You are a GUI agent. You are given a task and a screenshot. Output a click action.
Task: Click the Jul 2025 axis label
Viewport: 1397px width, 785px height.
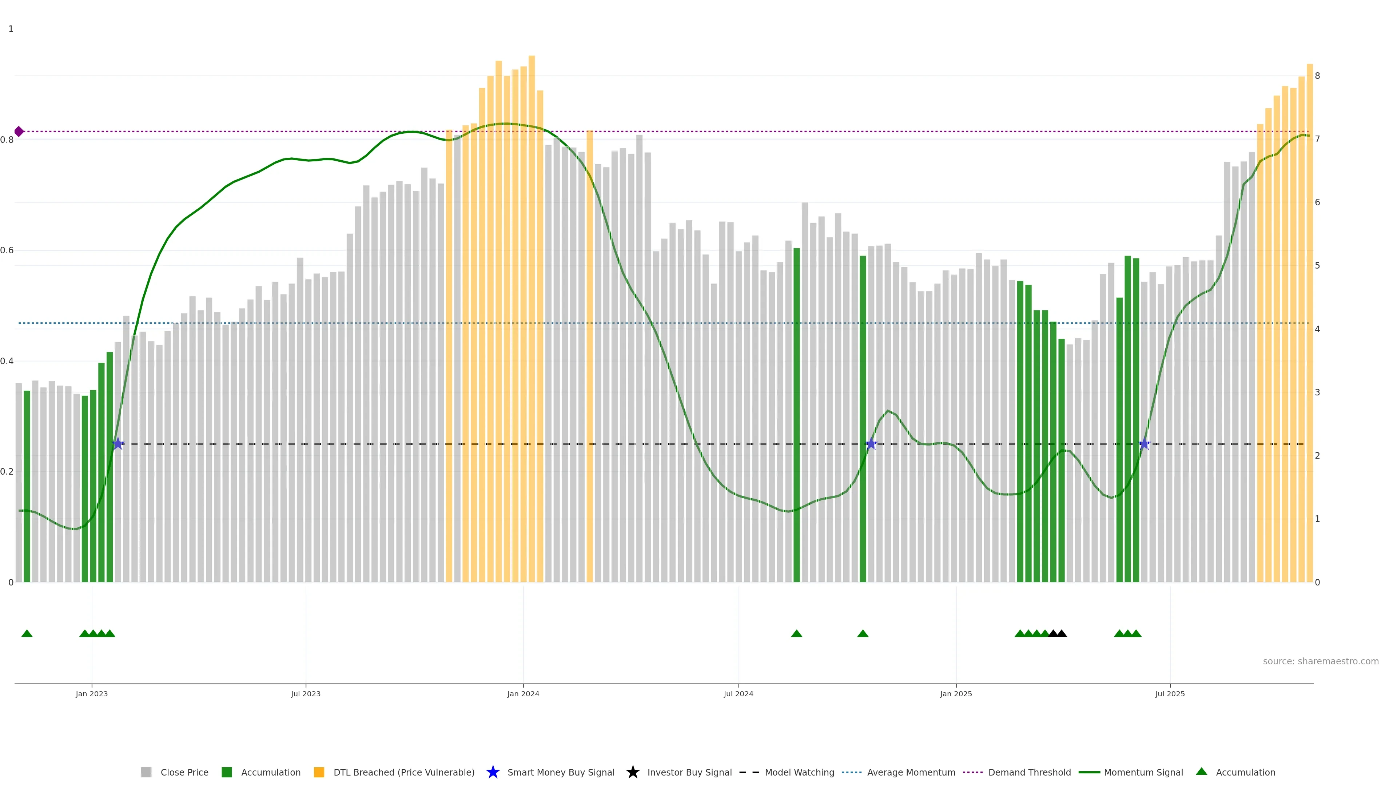(1170, 693)
